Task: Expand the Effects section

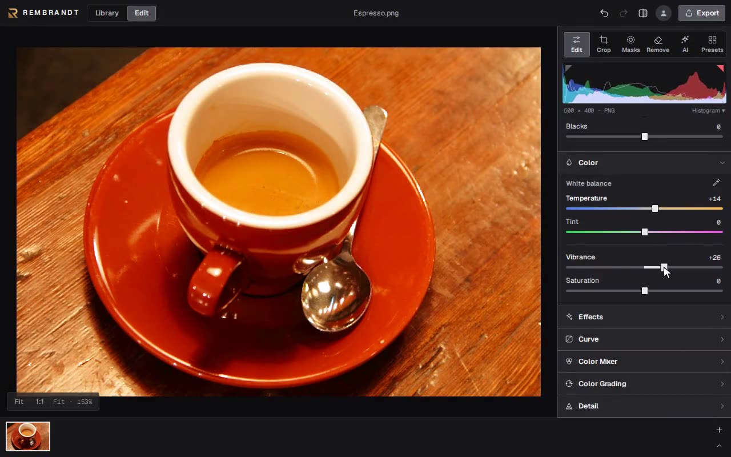Action: click(644, 317)
